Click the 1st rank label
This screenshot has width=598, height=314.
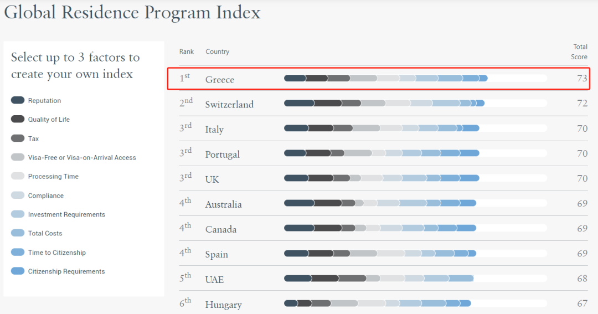click(x=184, y=78)
